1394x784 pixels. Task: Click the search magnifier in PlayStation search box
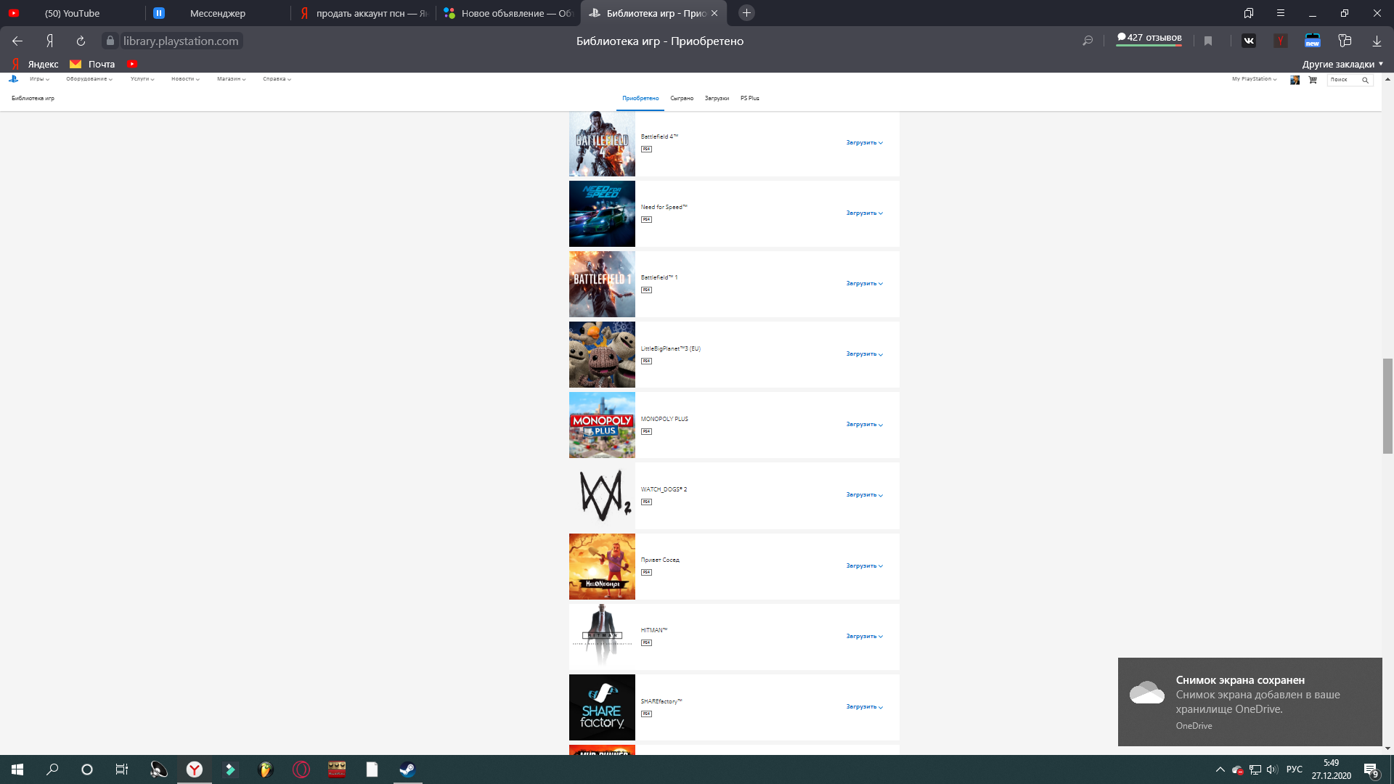[x=1365, y=80]
